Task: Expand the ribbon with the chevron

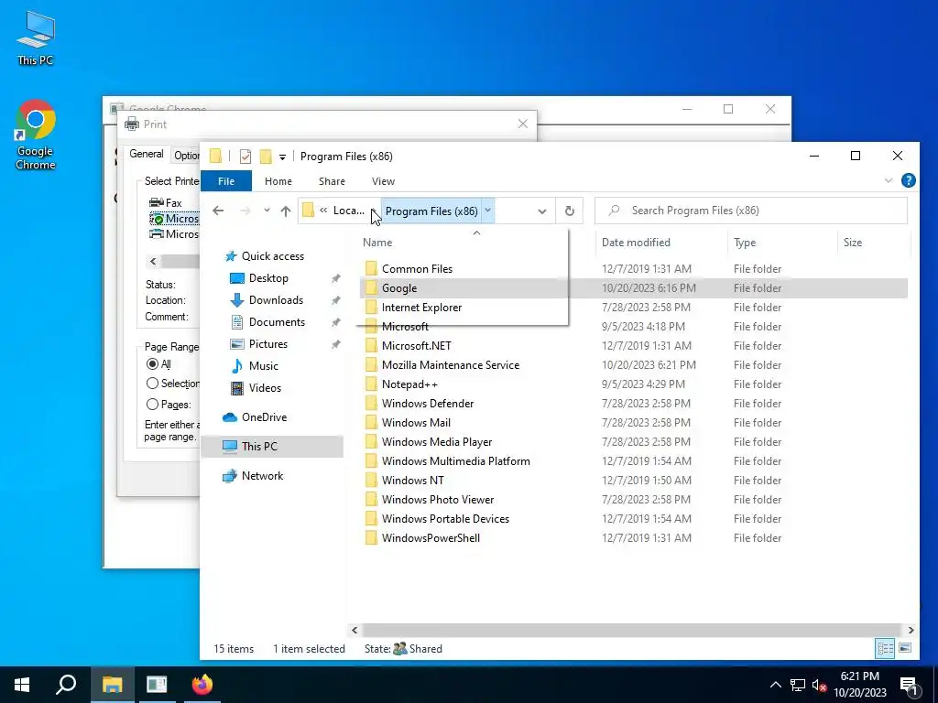Action: pyautogui.click(x=889, y=180)
